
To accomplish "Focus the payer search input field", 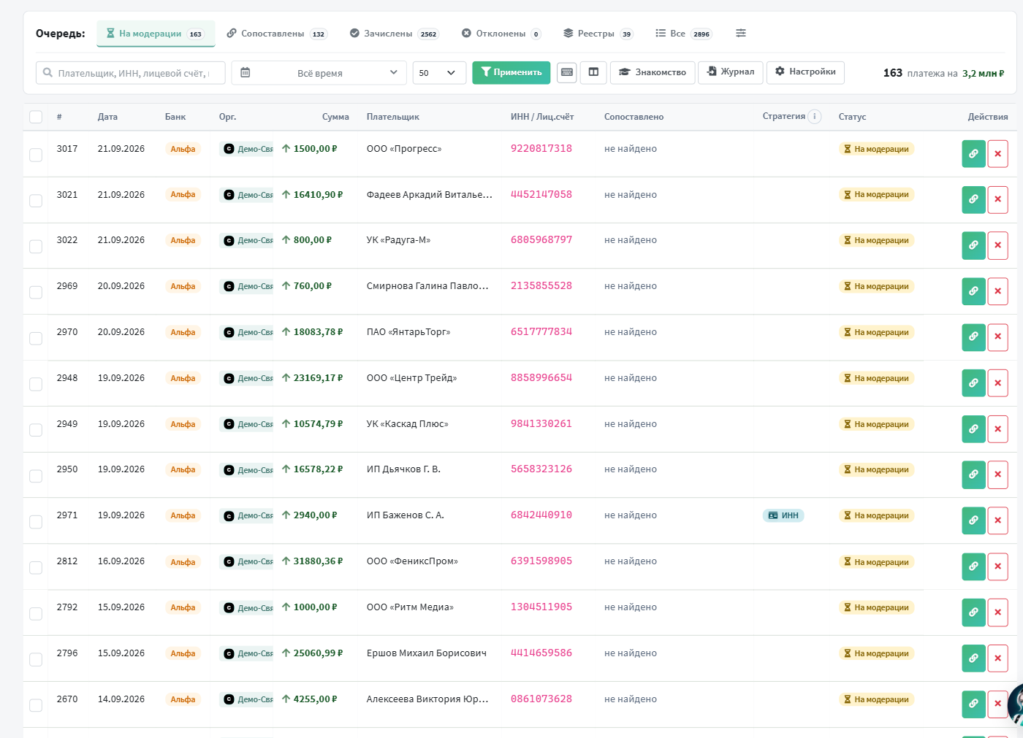I will 131,73.
